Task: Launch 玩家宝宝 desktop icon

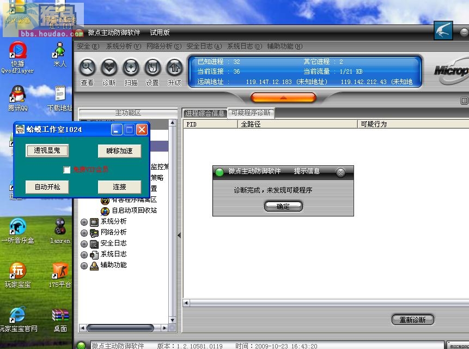Action: coord(17,270)
